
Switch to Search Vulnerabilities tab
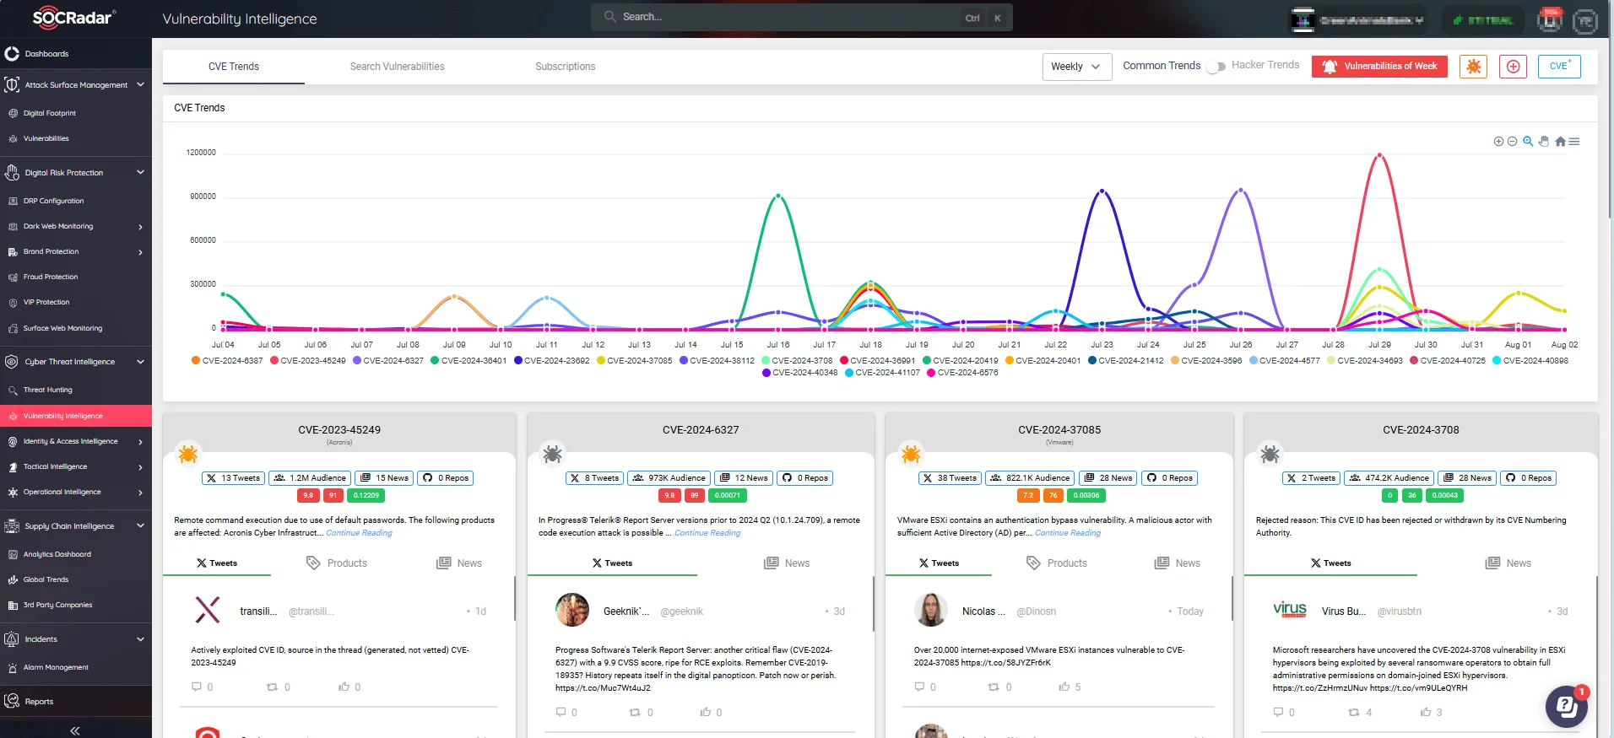[x=397, y=67]
